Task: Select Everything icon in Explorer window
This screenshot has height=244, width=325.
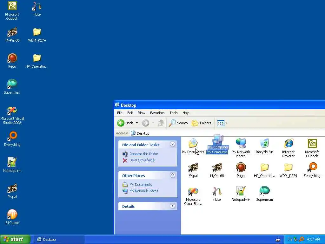Action: pos(312,170)
